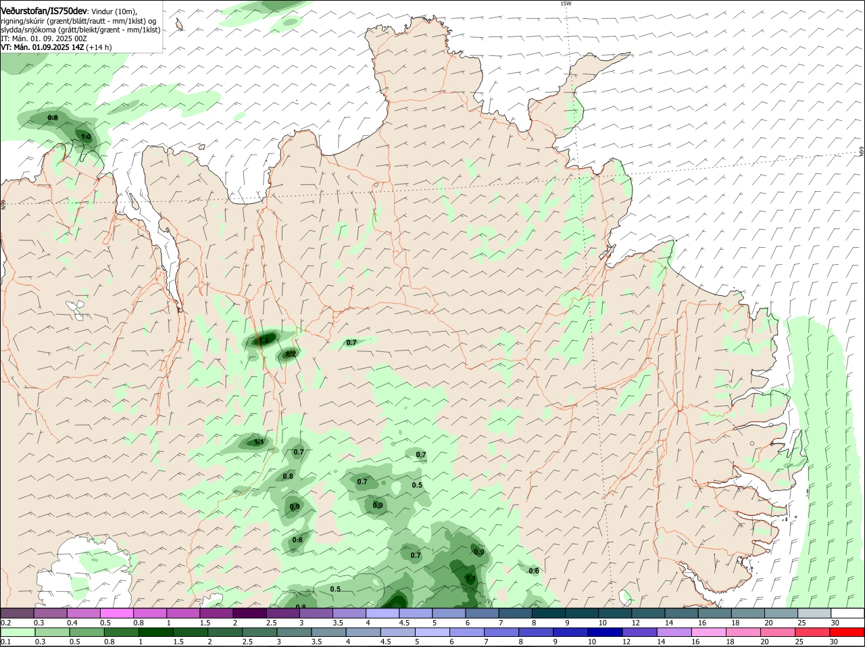Pick the upper-row legend swatch starting at 3.5

click(349, 613)
